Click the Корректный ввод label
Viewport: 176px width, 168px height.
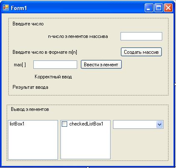53,77
